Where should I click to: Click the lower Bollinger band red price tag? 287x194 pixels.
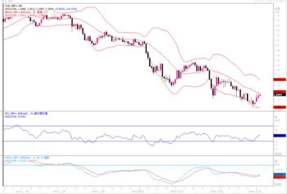280,107
